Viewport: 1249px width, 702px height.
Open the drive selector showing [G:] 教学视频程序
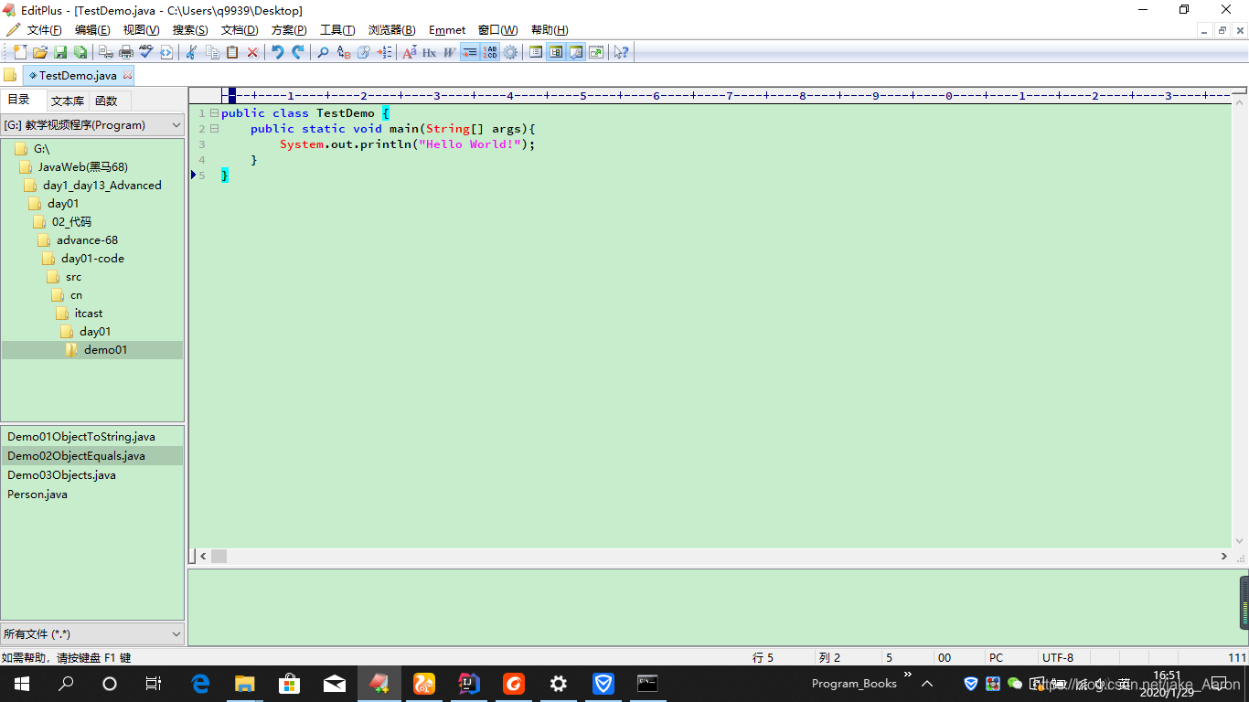tap(92, 125)
